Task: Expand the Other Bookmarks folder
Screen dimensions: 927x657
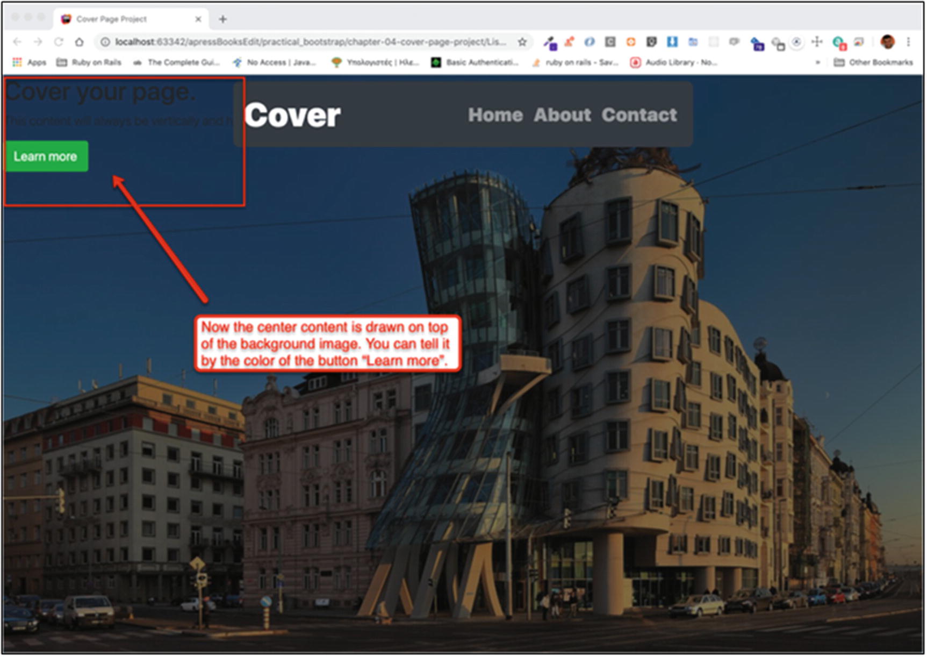Action: point(874,62)
